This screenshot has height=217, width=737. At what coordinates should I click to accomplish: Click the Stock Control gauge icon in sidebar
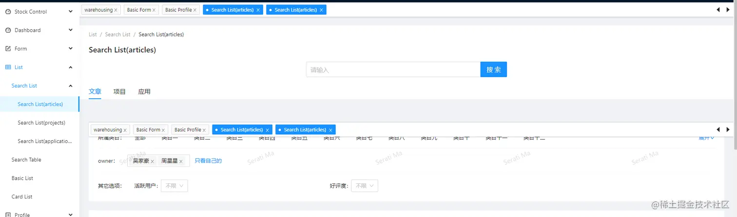8,12
